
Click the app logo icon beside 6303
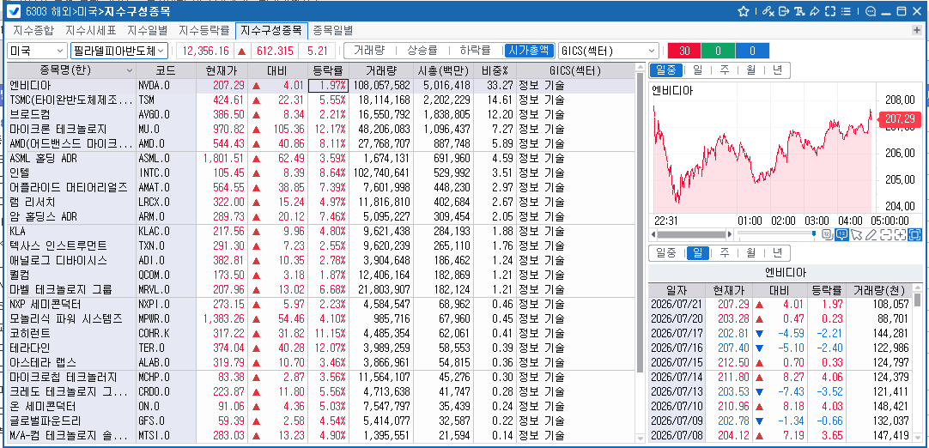(15, 11)
